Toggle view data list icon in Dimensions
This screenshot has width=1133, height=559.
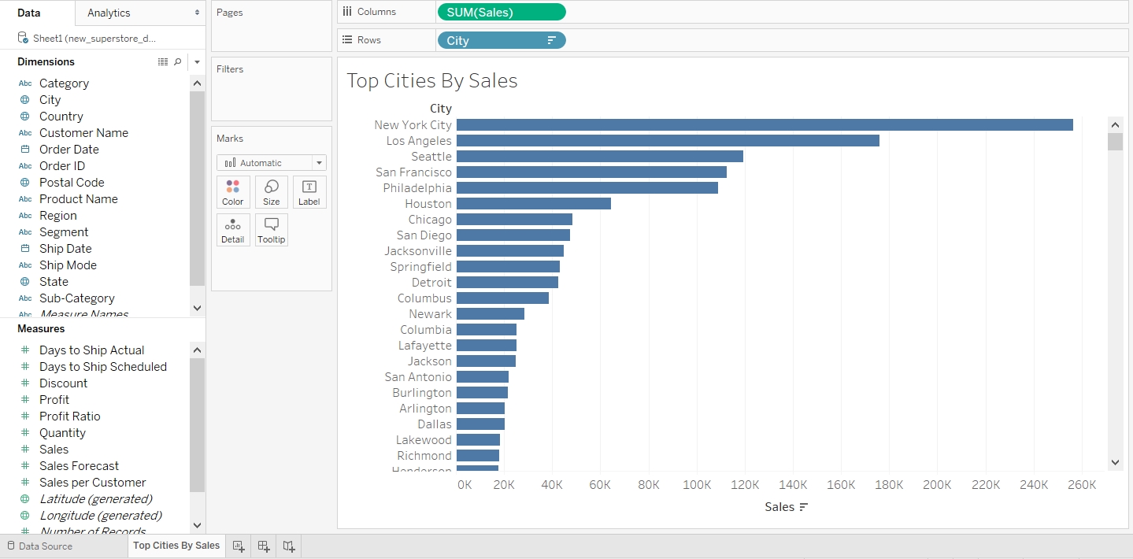tap(163, 61)
